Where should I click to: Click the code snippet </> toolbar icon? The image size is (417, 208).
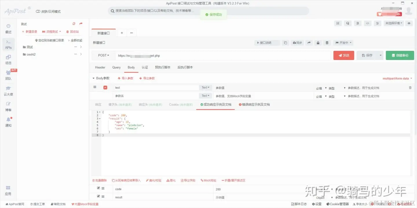pyautogui.click(x=367, y=23)
